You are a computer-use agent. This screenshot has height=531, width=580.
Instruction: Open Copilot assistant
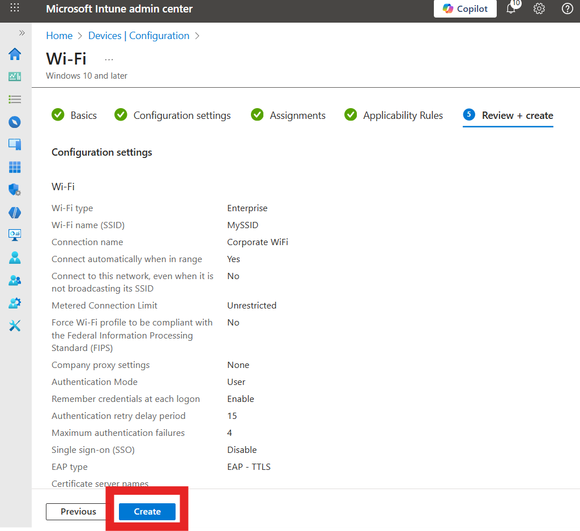pos(465,8)
